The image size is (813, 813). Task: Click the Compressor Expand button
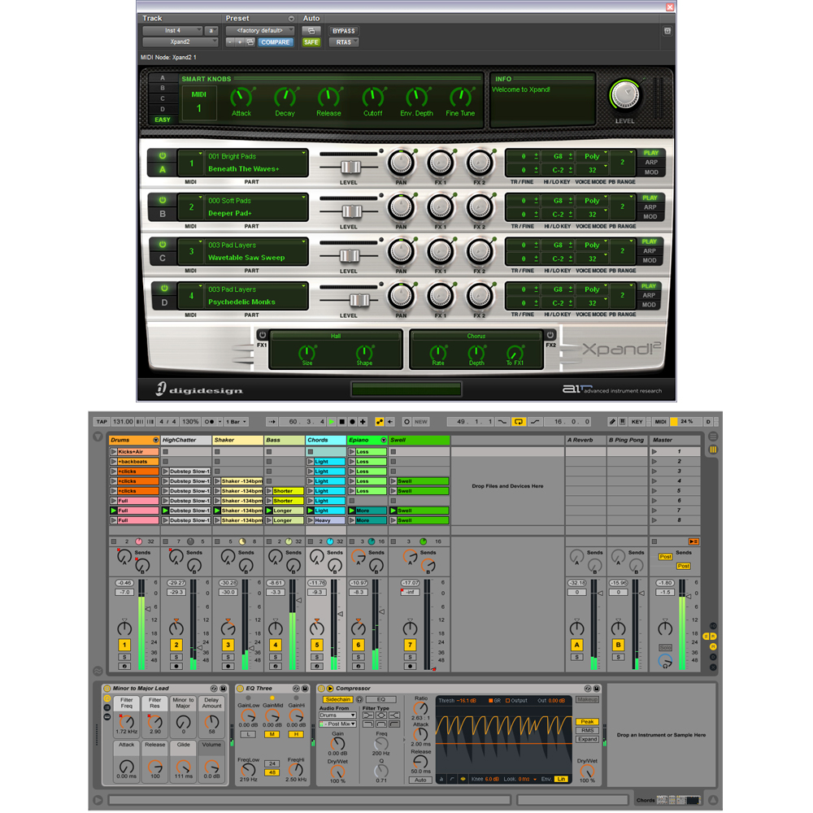click(588, 739)
